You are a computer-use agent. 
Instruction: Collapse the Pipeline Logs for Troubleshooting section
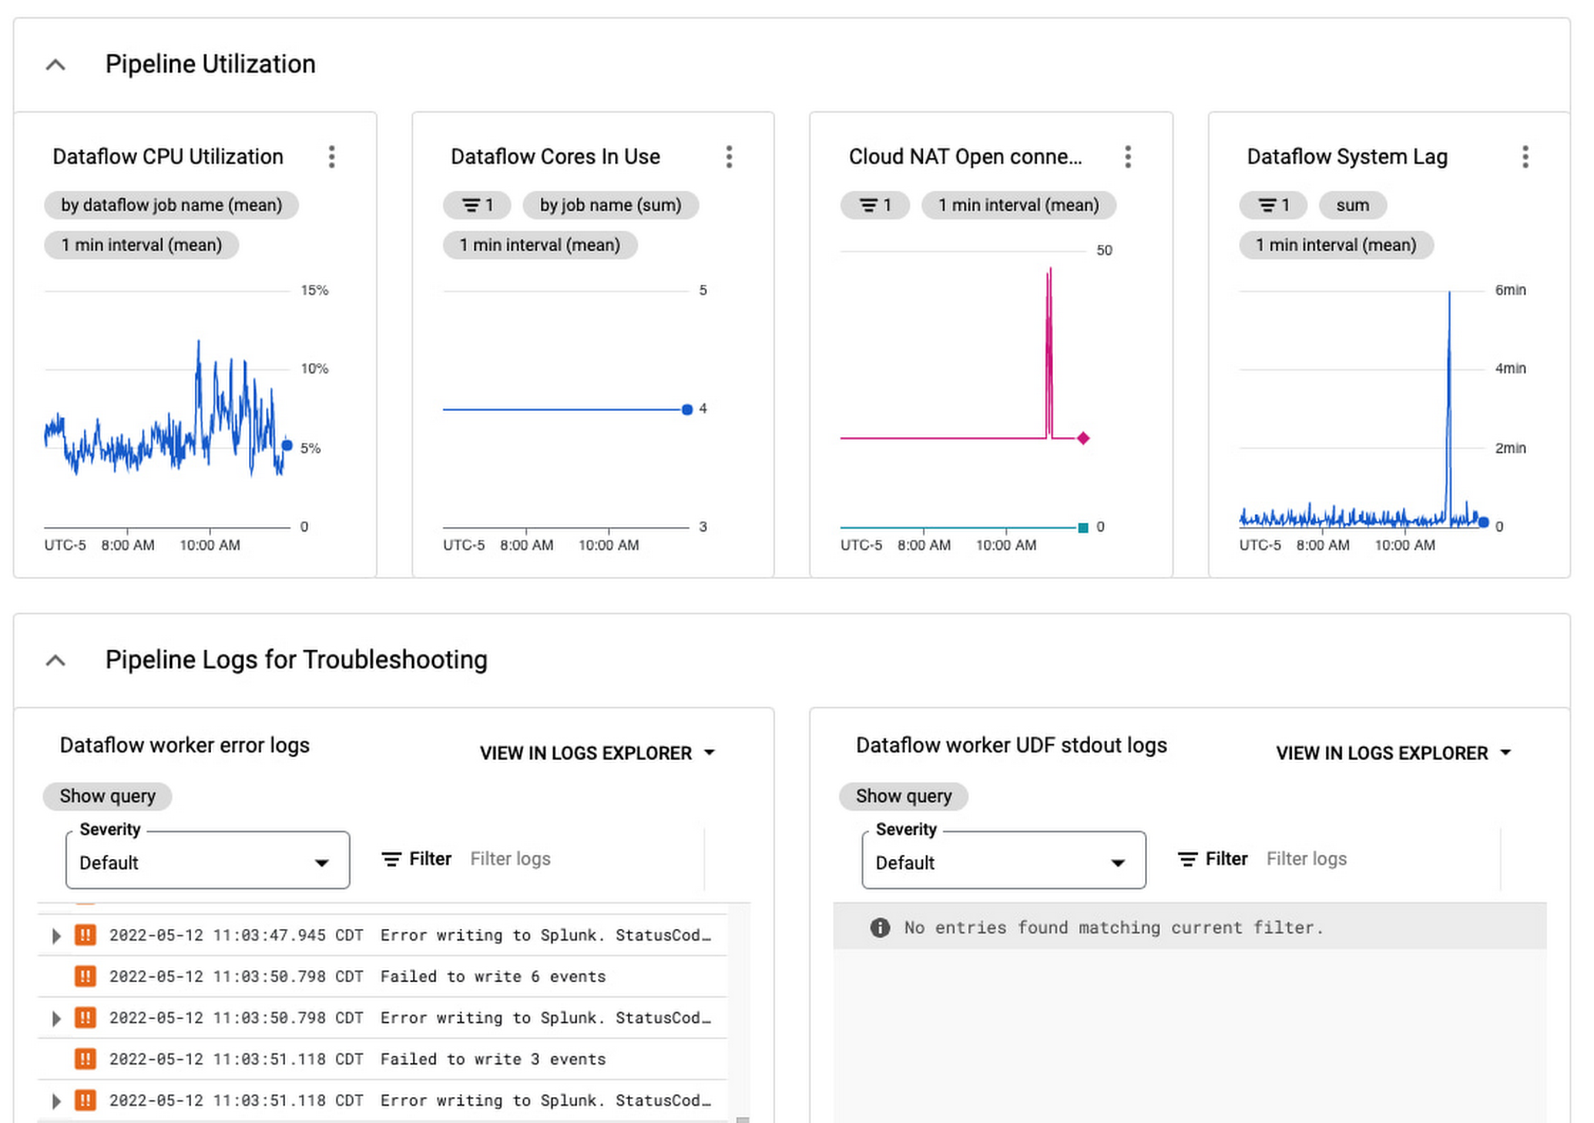56,661
